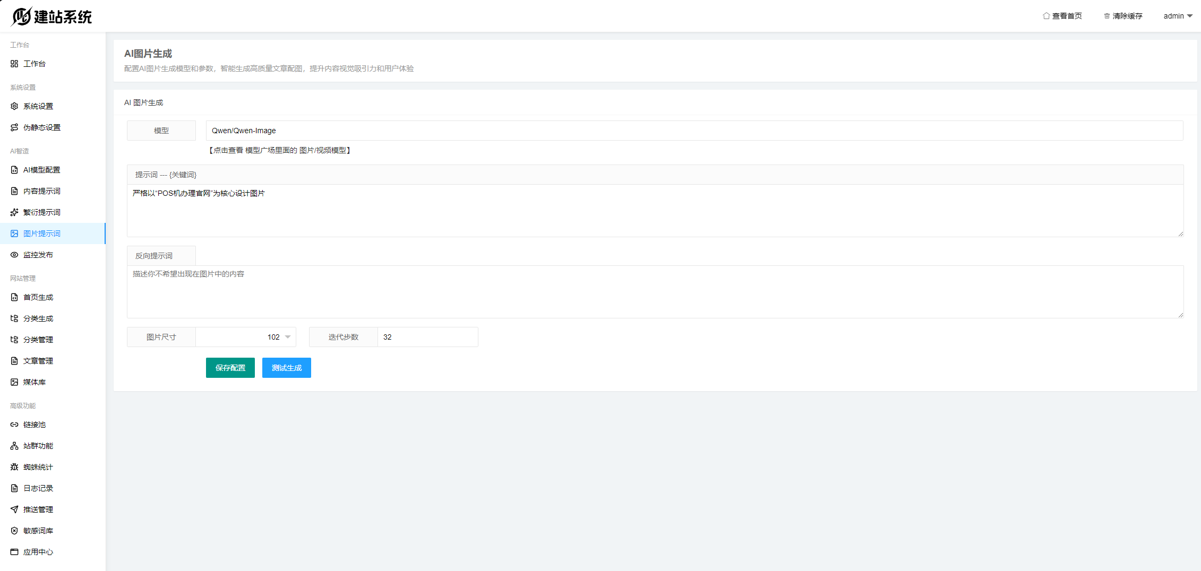The width and height of the screenshot is (1201, 571).
Task: Open the AI模型配置 menu item
Action: pyautogui.click(x=41, y=170)
